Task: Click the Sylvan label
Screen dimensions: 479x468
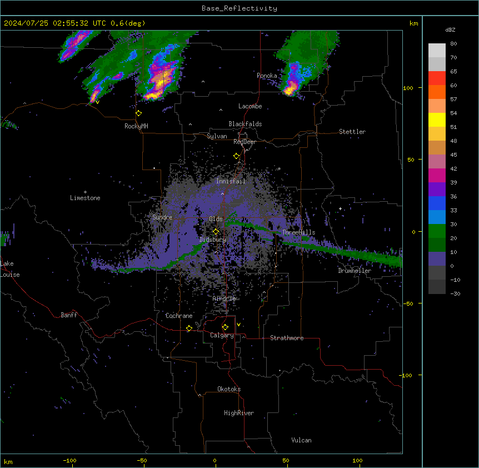Action: [x=217, y=136]
